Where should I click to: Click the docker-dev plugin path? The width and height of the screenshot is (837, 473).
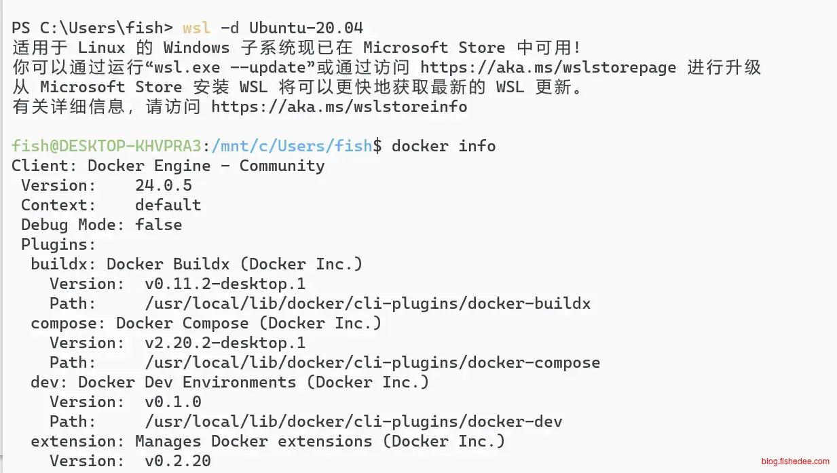tap(353, 421)
